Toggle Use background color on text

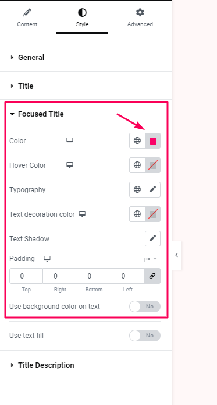pos(145,307)
